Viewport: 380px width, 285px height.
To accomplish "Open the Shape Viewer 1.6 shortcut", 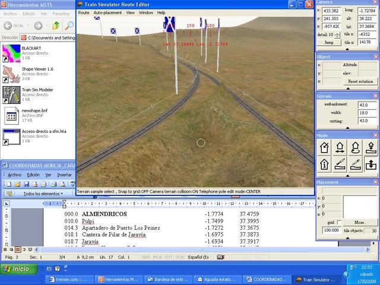I will pos(12,72).
